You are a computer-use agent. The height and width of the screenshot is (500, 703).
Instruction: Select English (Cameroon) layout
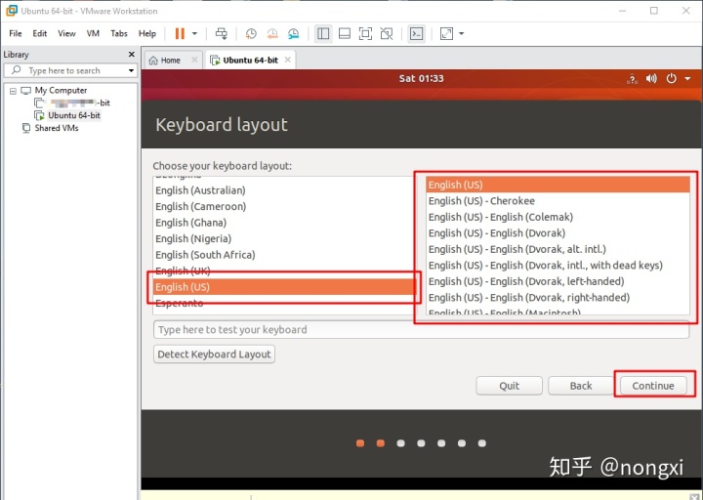point(284,207)
